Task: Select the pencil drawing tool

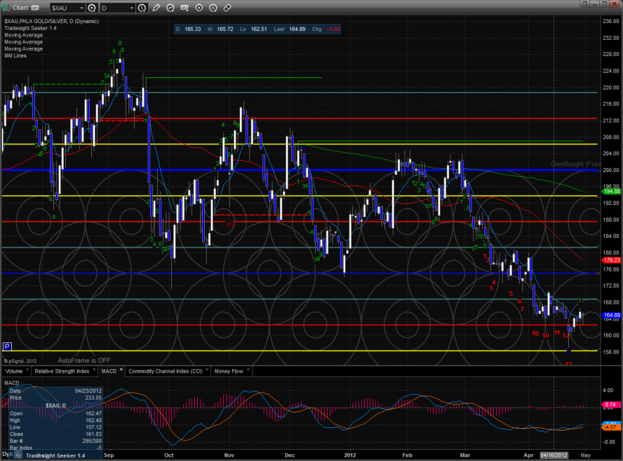Action: tap(156, 8)
